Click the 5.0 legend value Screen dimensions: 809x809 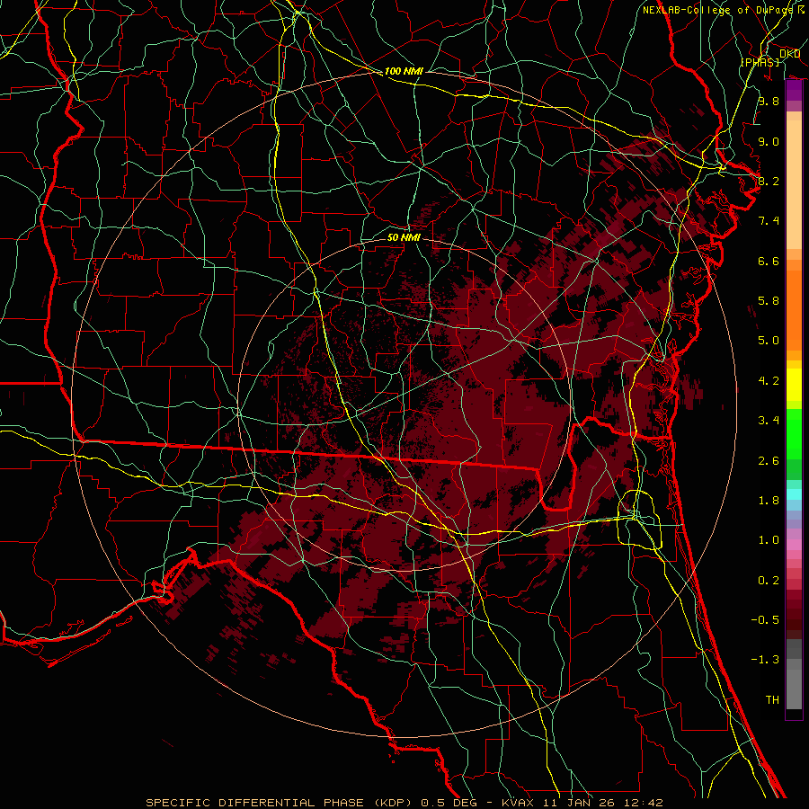pyautogui.click(x=769, y=341)
